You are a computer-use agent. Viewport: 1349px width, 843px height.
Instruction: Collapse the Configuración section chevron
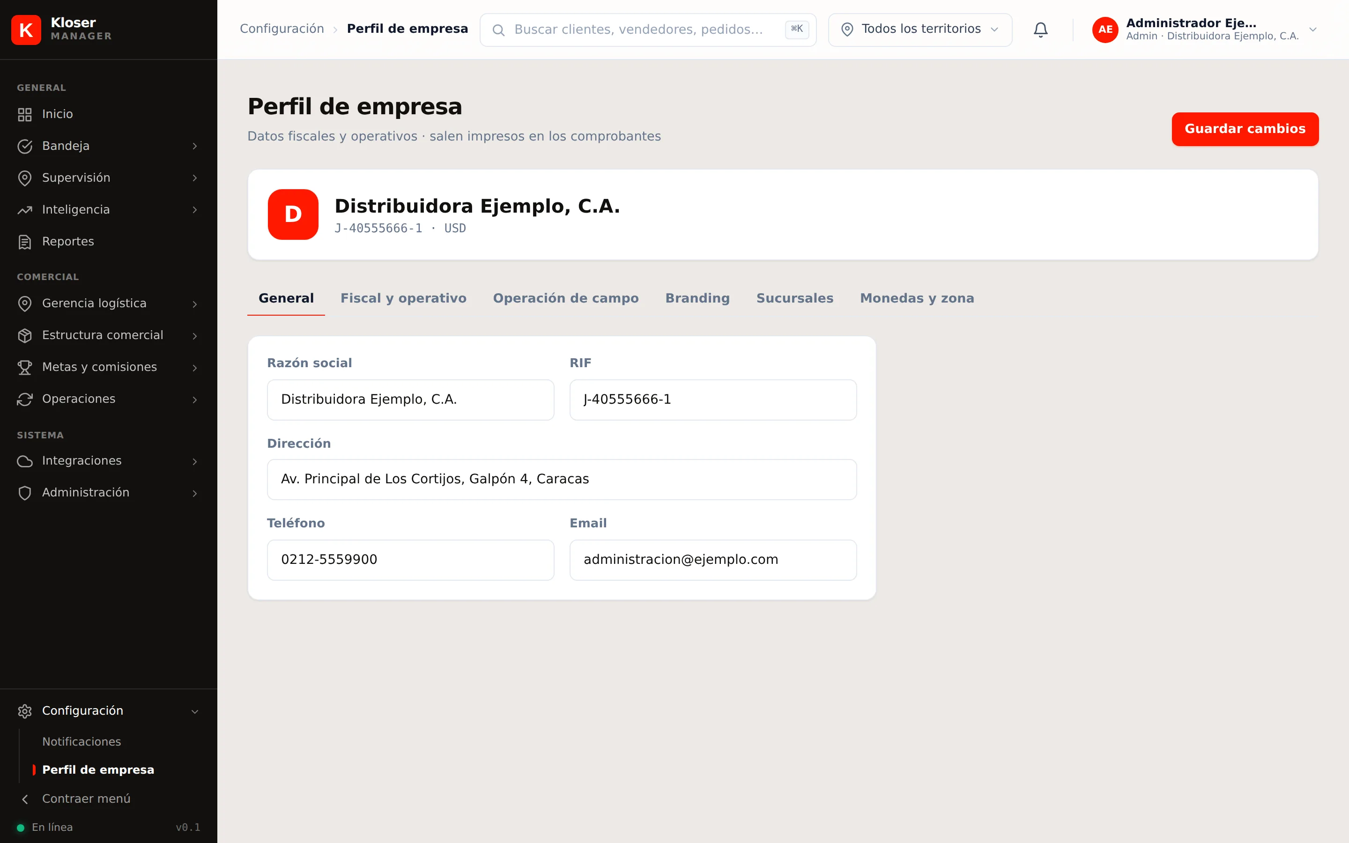[x=194, y=711]
